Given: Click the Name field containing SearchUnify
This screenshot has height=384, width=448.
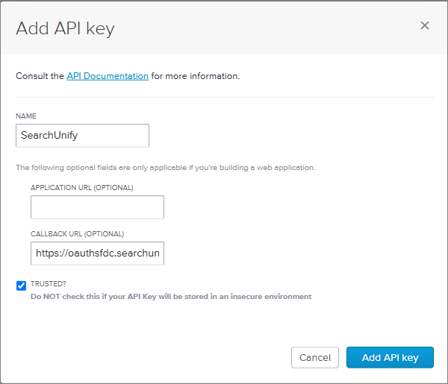Looking at the screenshot, I should pyautogui.click(x=82, y=136).
